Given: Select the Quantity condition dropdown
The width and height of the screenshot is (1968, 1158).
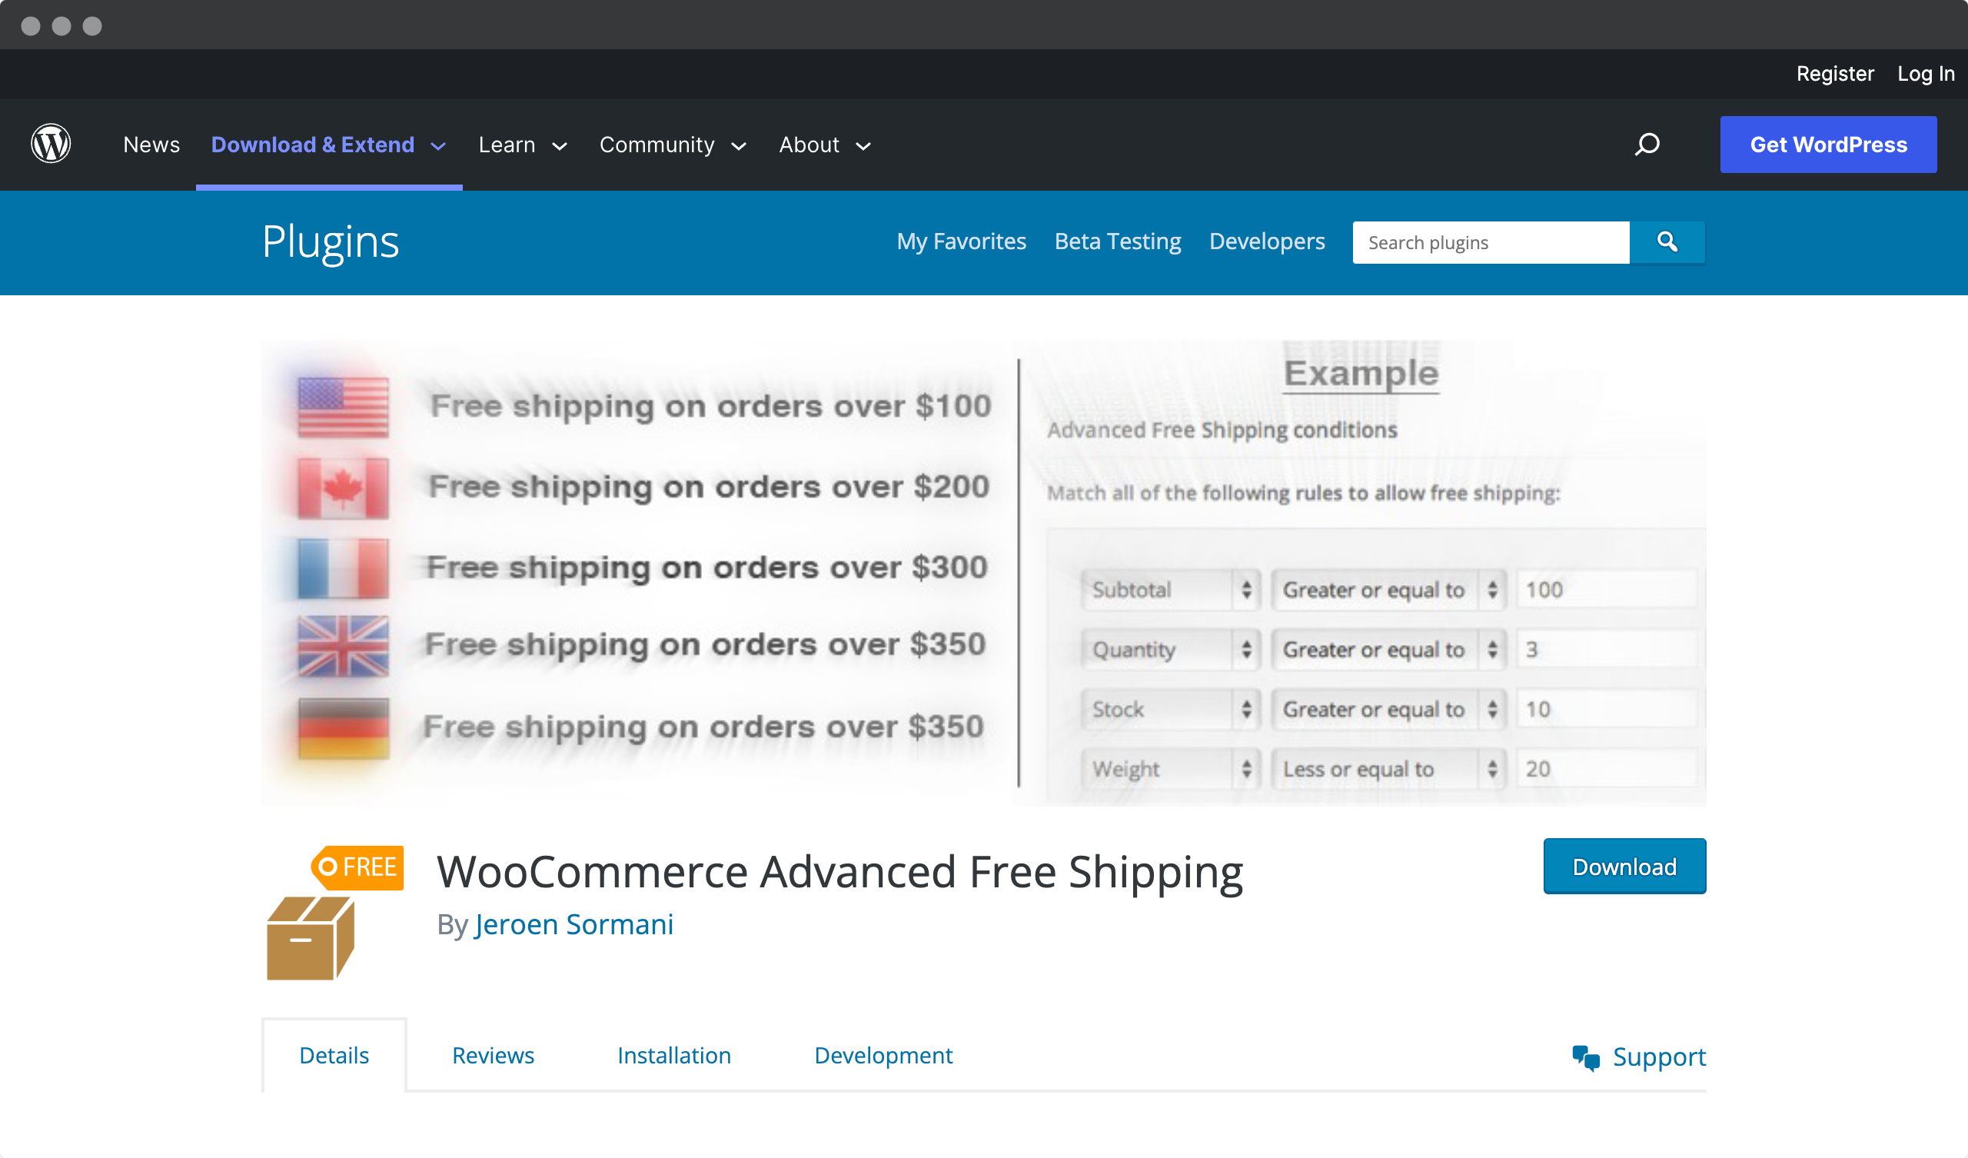Looking at the screenshot, I should point(1165,649).
